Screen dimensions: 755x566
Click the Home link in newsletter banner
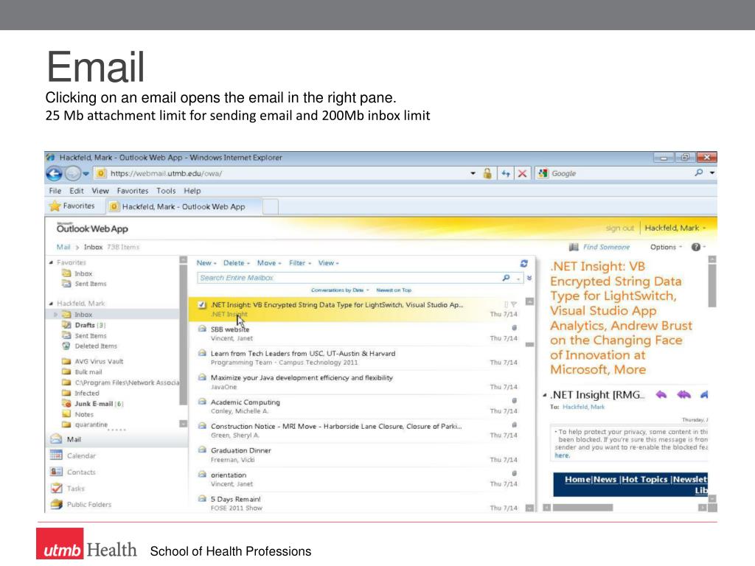(577, 479)
